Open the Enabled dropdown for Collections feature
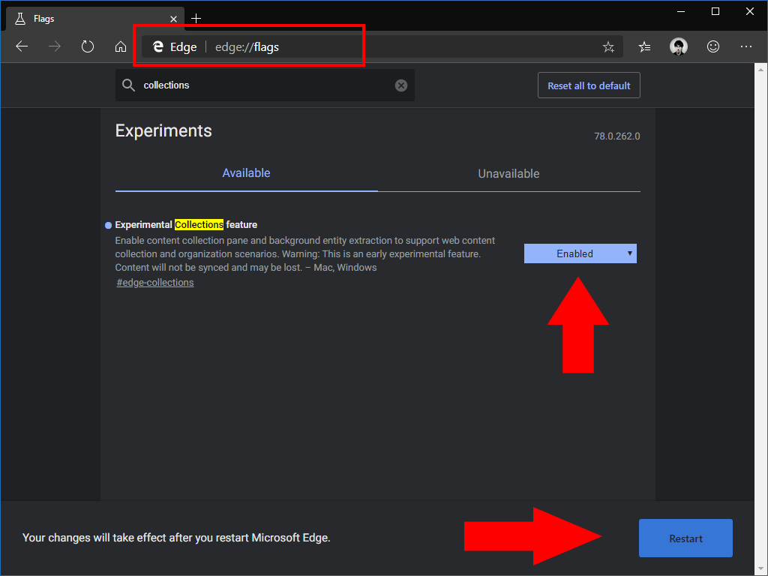The width and height of the screenshot is (768, 576). click(x=580, y=253)
